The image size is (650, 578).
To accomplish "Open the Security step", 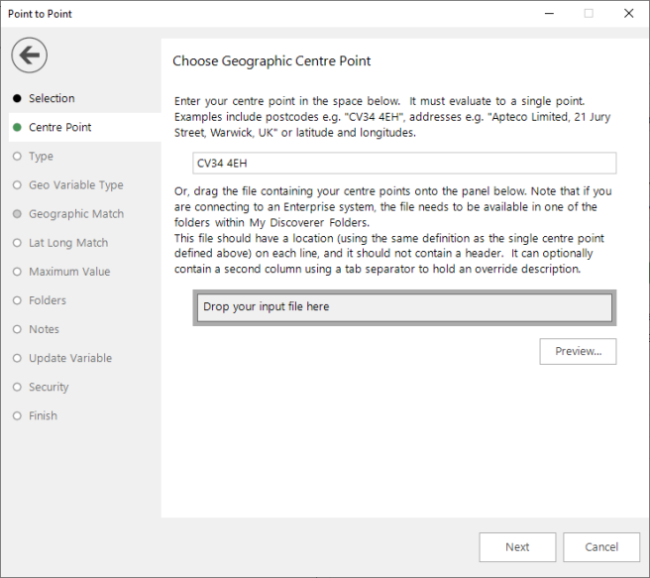I will coord(49,387).
